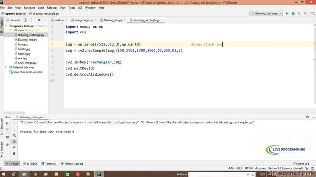Switch to PyCharm in the taskbar

[x=99, y=174]
